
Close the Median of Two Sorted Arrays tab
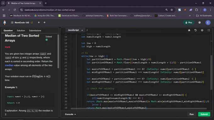point(40,3)
